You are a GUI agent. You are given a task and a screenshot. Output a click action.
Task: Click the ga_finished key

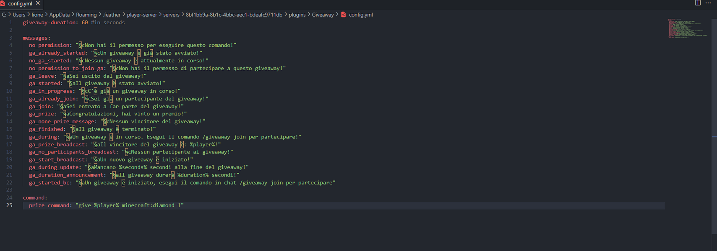click(46, 129)
